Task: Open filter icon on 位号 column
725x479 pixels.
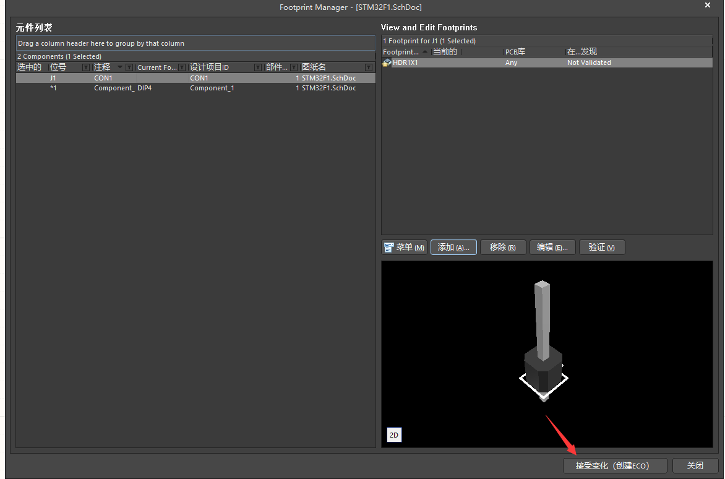Action: tap(85, 67)
